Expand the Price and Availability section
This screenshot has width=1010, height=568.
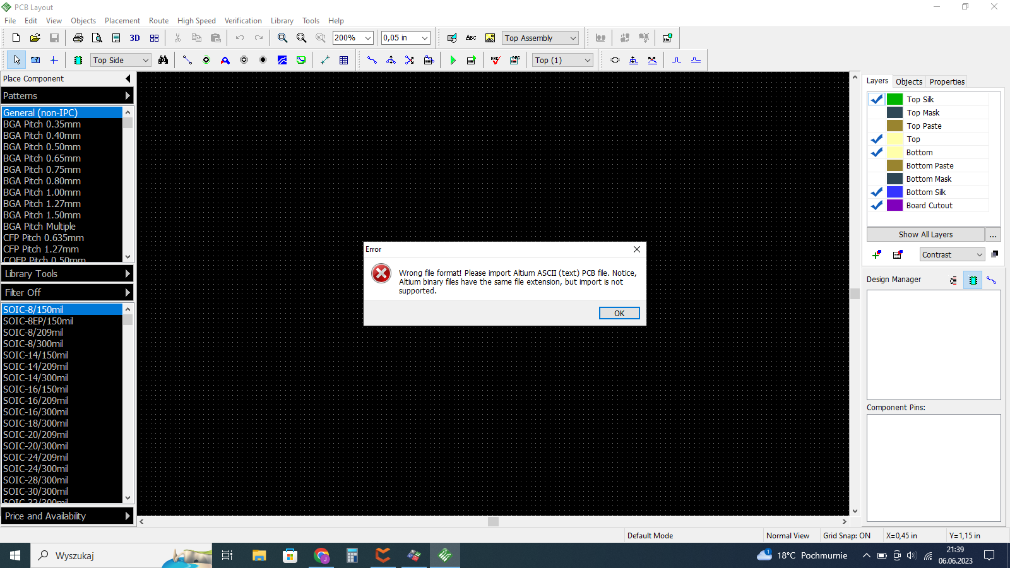coord(67,516)
